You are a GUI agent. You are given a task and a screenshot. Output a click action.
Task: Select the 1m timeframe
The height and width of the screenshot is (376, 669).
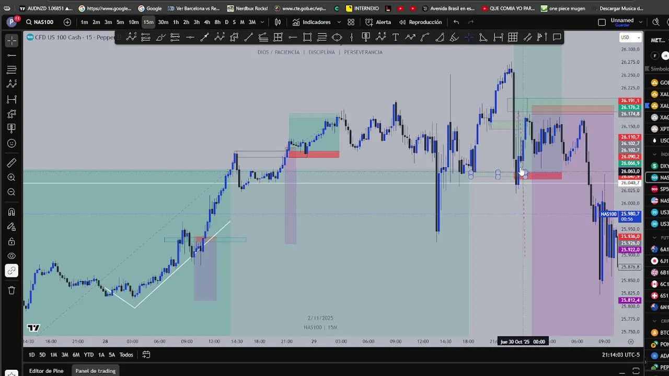(x=84, y=22)
